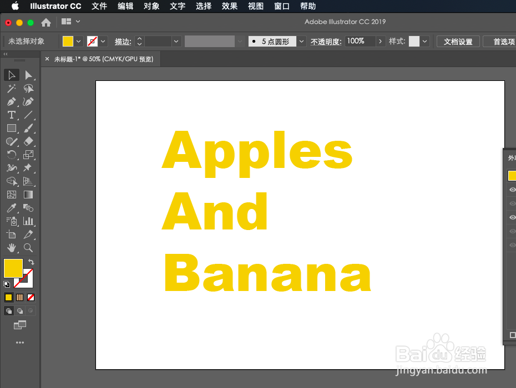
Task: Expand opacity slider arrow
Action: click(x=381, y=42)
